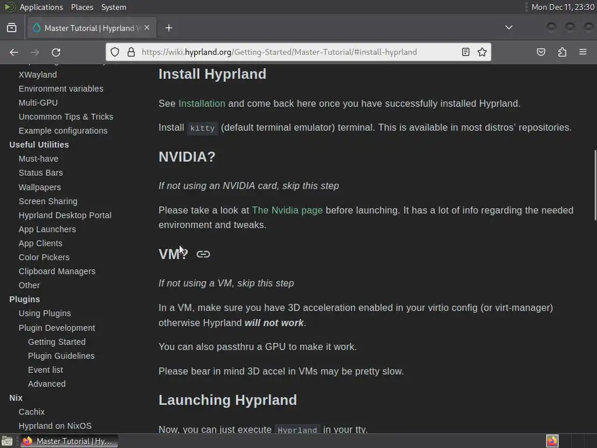Open Multi-GPU sidebar page
Screen dimensions: 597x448
pyautogui.click(x=38, y=103)
